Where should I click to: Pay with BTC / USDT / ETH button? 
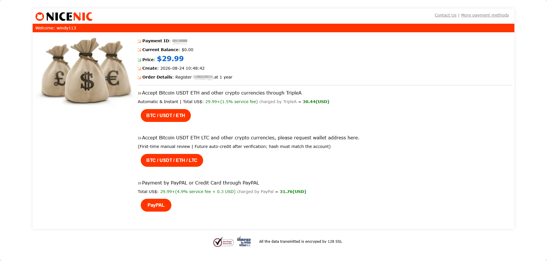(x=166, y=115)
